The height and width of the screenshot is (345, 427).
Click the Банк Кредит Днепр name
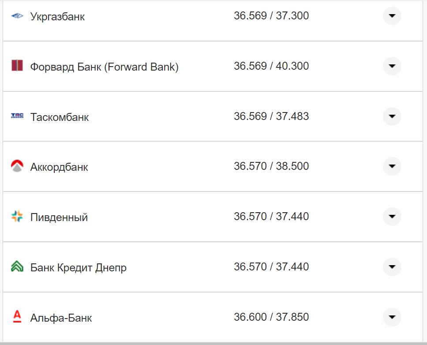click(x=78, y=267)
